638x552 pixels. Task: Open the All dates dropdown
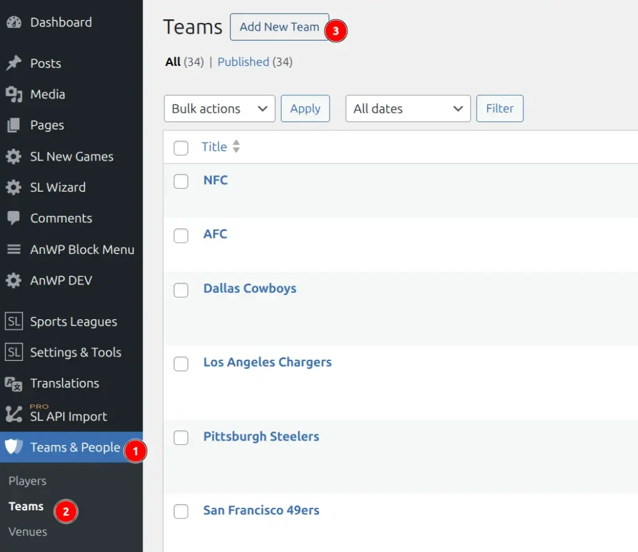tap(408, 108)
